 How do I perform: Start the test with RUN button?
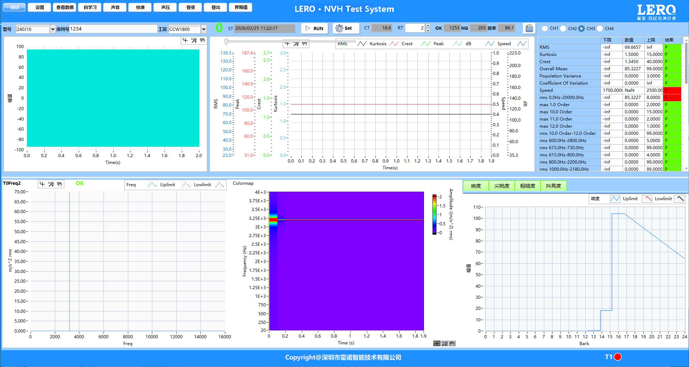(x=314, y=28)
